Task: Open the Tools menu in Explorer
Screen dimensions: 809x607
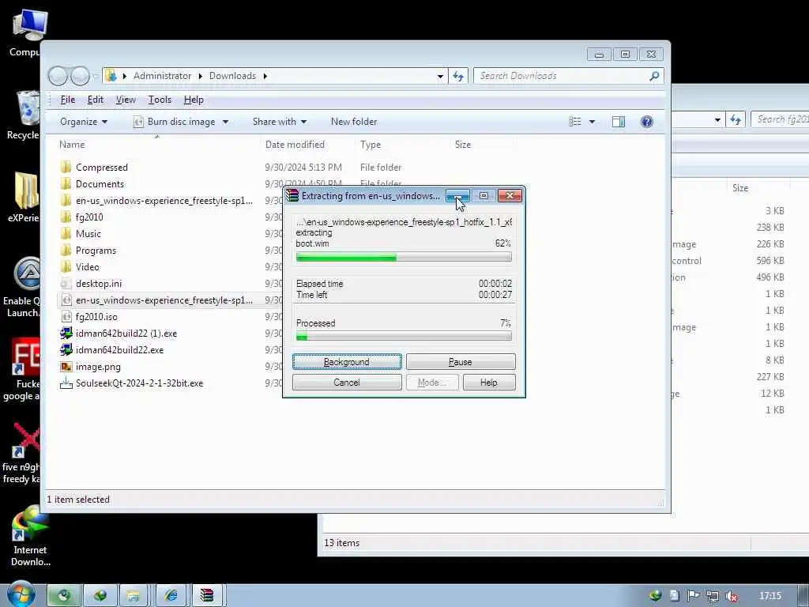Action: point(160,100)
